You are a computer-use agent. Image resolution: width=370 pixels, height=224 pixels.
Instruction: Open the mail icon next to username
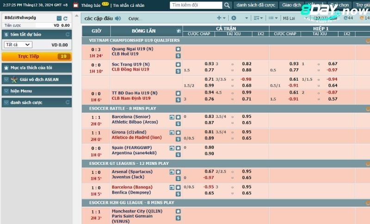point(59,18)
